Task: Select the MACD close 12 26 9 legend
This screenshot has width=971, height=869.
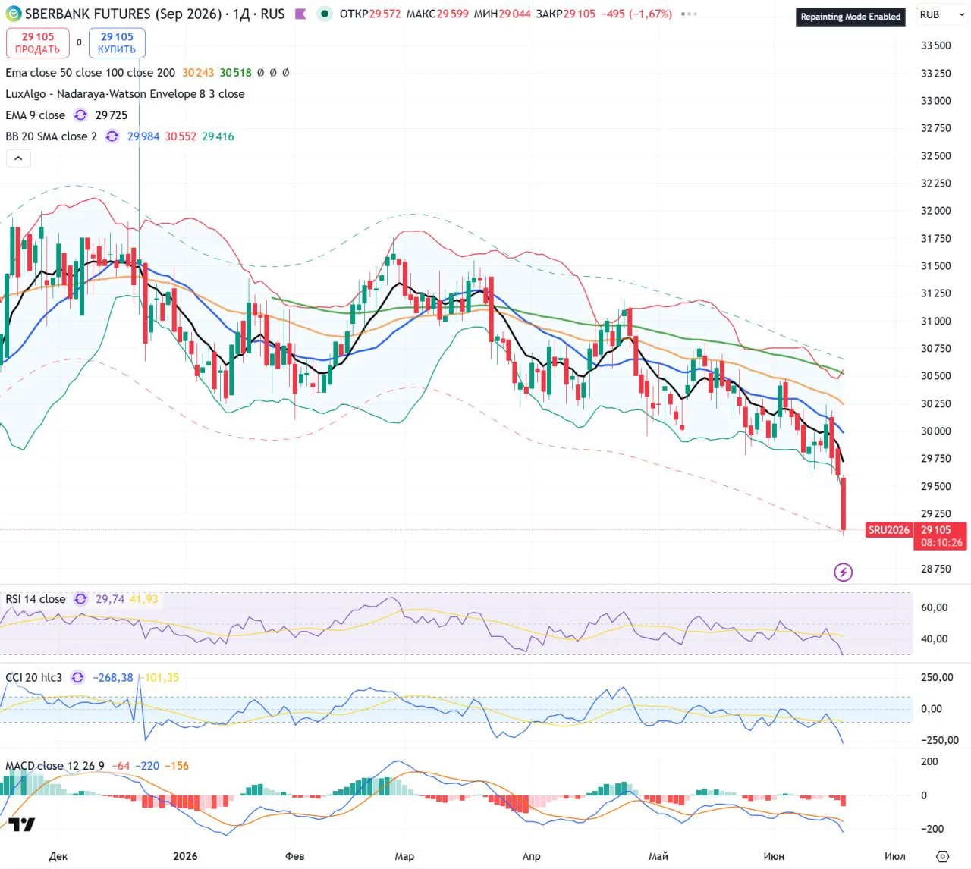Action: (55, 766)
